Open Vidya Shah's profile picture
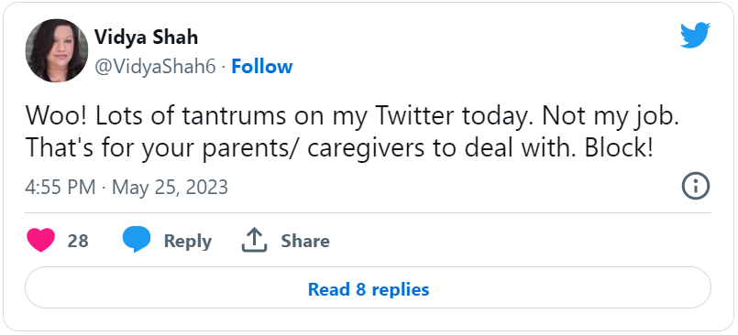738x335 pixels. click(57, 50)
